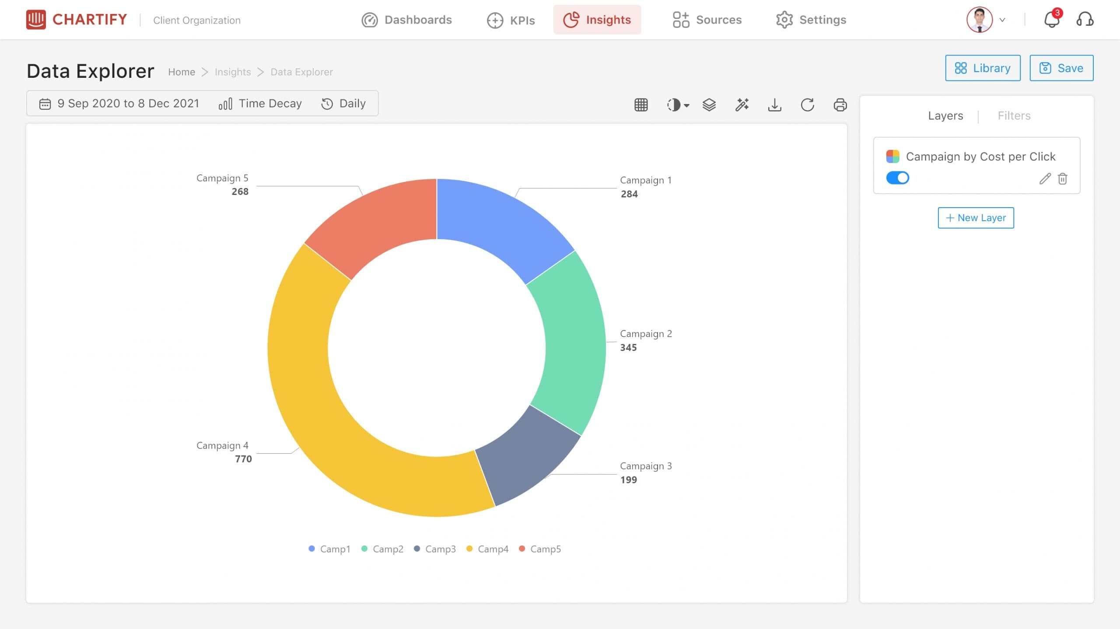The height and width of the screenshot is (629, 1120).
Task: Open notifications bell with 3 badge
Action: [1052, 19]
